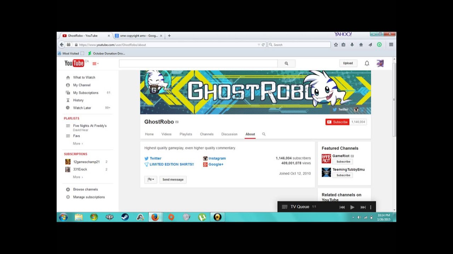Open My Subscriptions in sidebar
Viewport: 453px width, 254px height.
coord(86,93)
